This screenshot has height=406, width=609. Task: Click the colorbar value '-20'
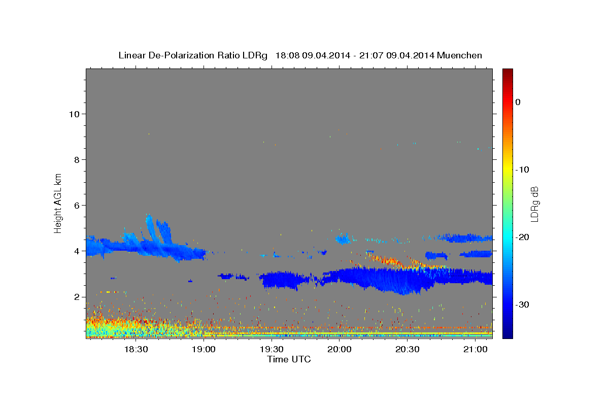tap(522, 237)
